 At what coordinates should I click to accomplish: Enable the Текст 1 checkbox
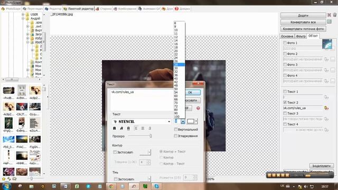(285, 91)
